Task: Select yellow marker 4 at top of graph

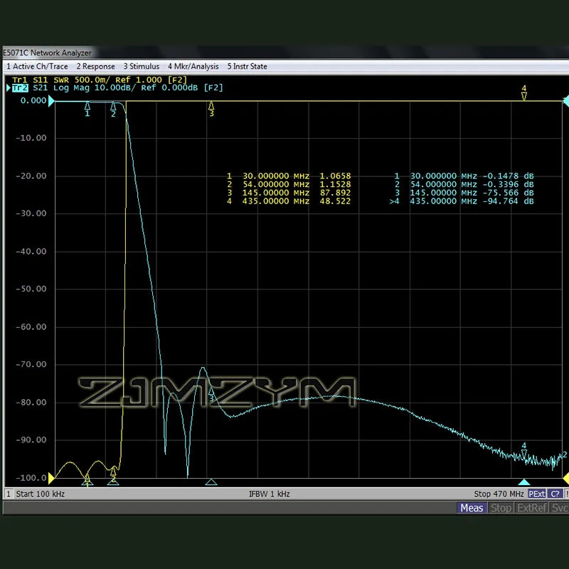Action: (524, 92)
